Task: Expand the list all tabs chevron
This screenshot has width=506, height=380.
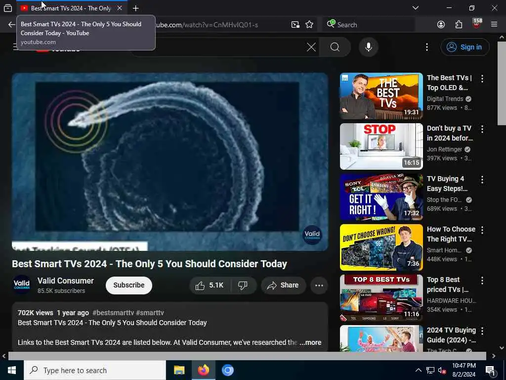Action: click(x=415, y=8)
